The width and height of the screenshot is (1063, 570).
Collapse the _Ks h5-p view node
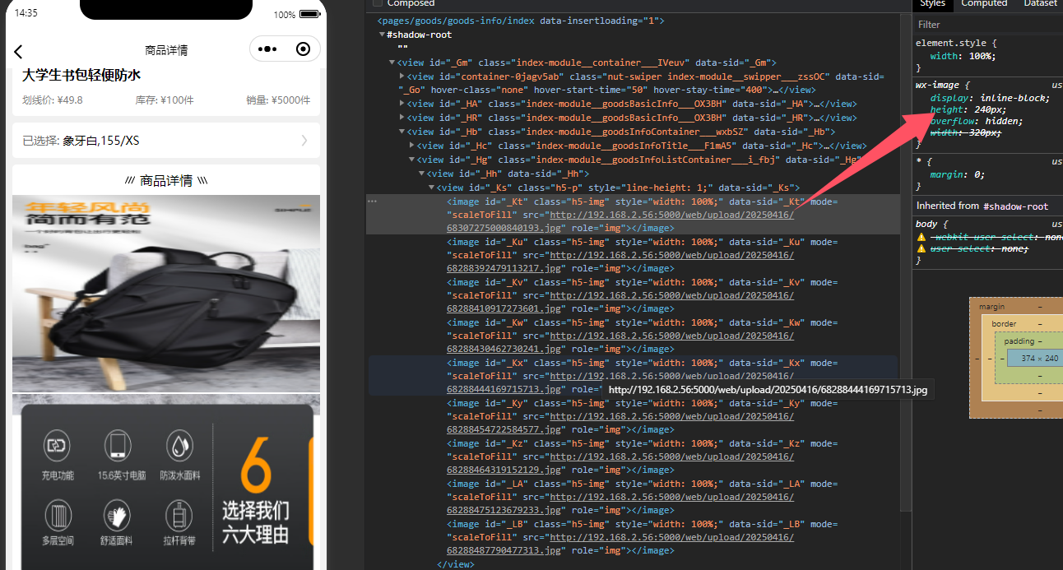tap(432, 188)
